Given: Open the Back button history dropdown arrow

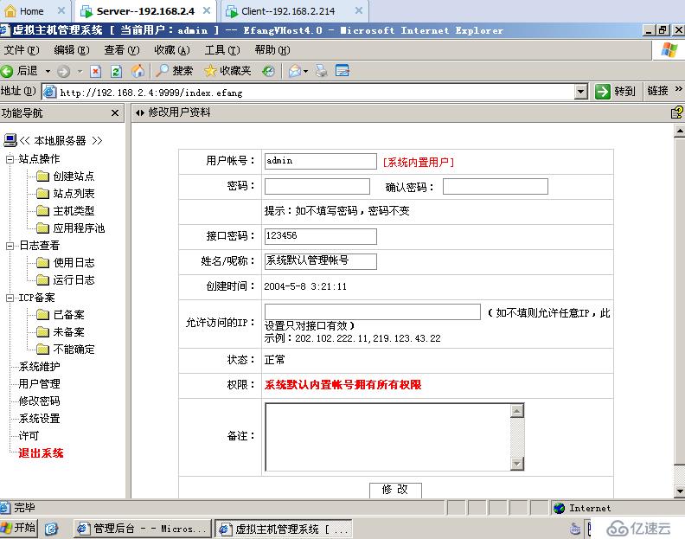Looking at the screenshot, I should [x=48, y=71].
